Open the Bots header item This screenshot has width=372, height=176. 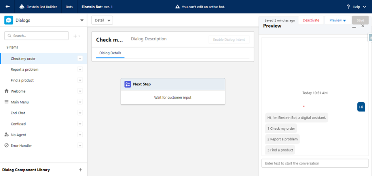(69, 7)
